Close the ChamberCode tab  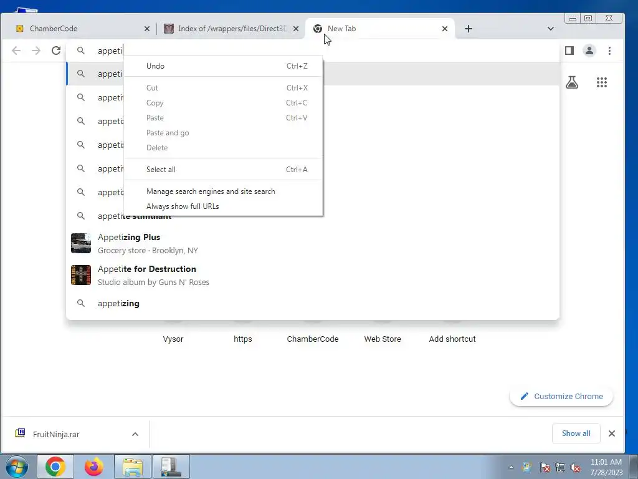point(147,29)
